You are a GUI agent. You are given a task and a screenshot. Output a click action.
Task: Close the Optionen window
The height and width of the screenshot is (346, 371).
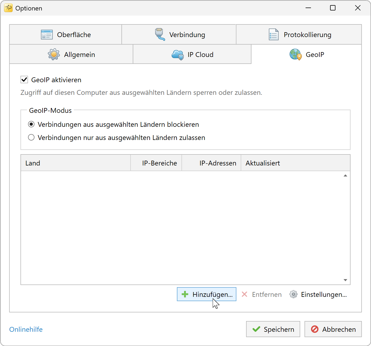358,8
